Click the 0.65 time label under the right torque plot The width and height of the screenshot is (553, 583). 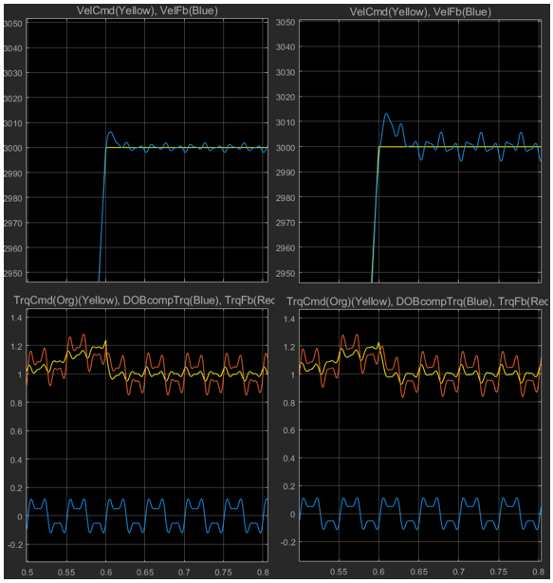pos(418,572)
